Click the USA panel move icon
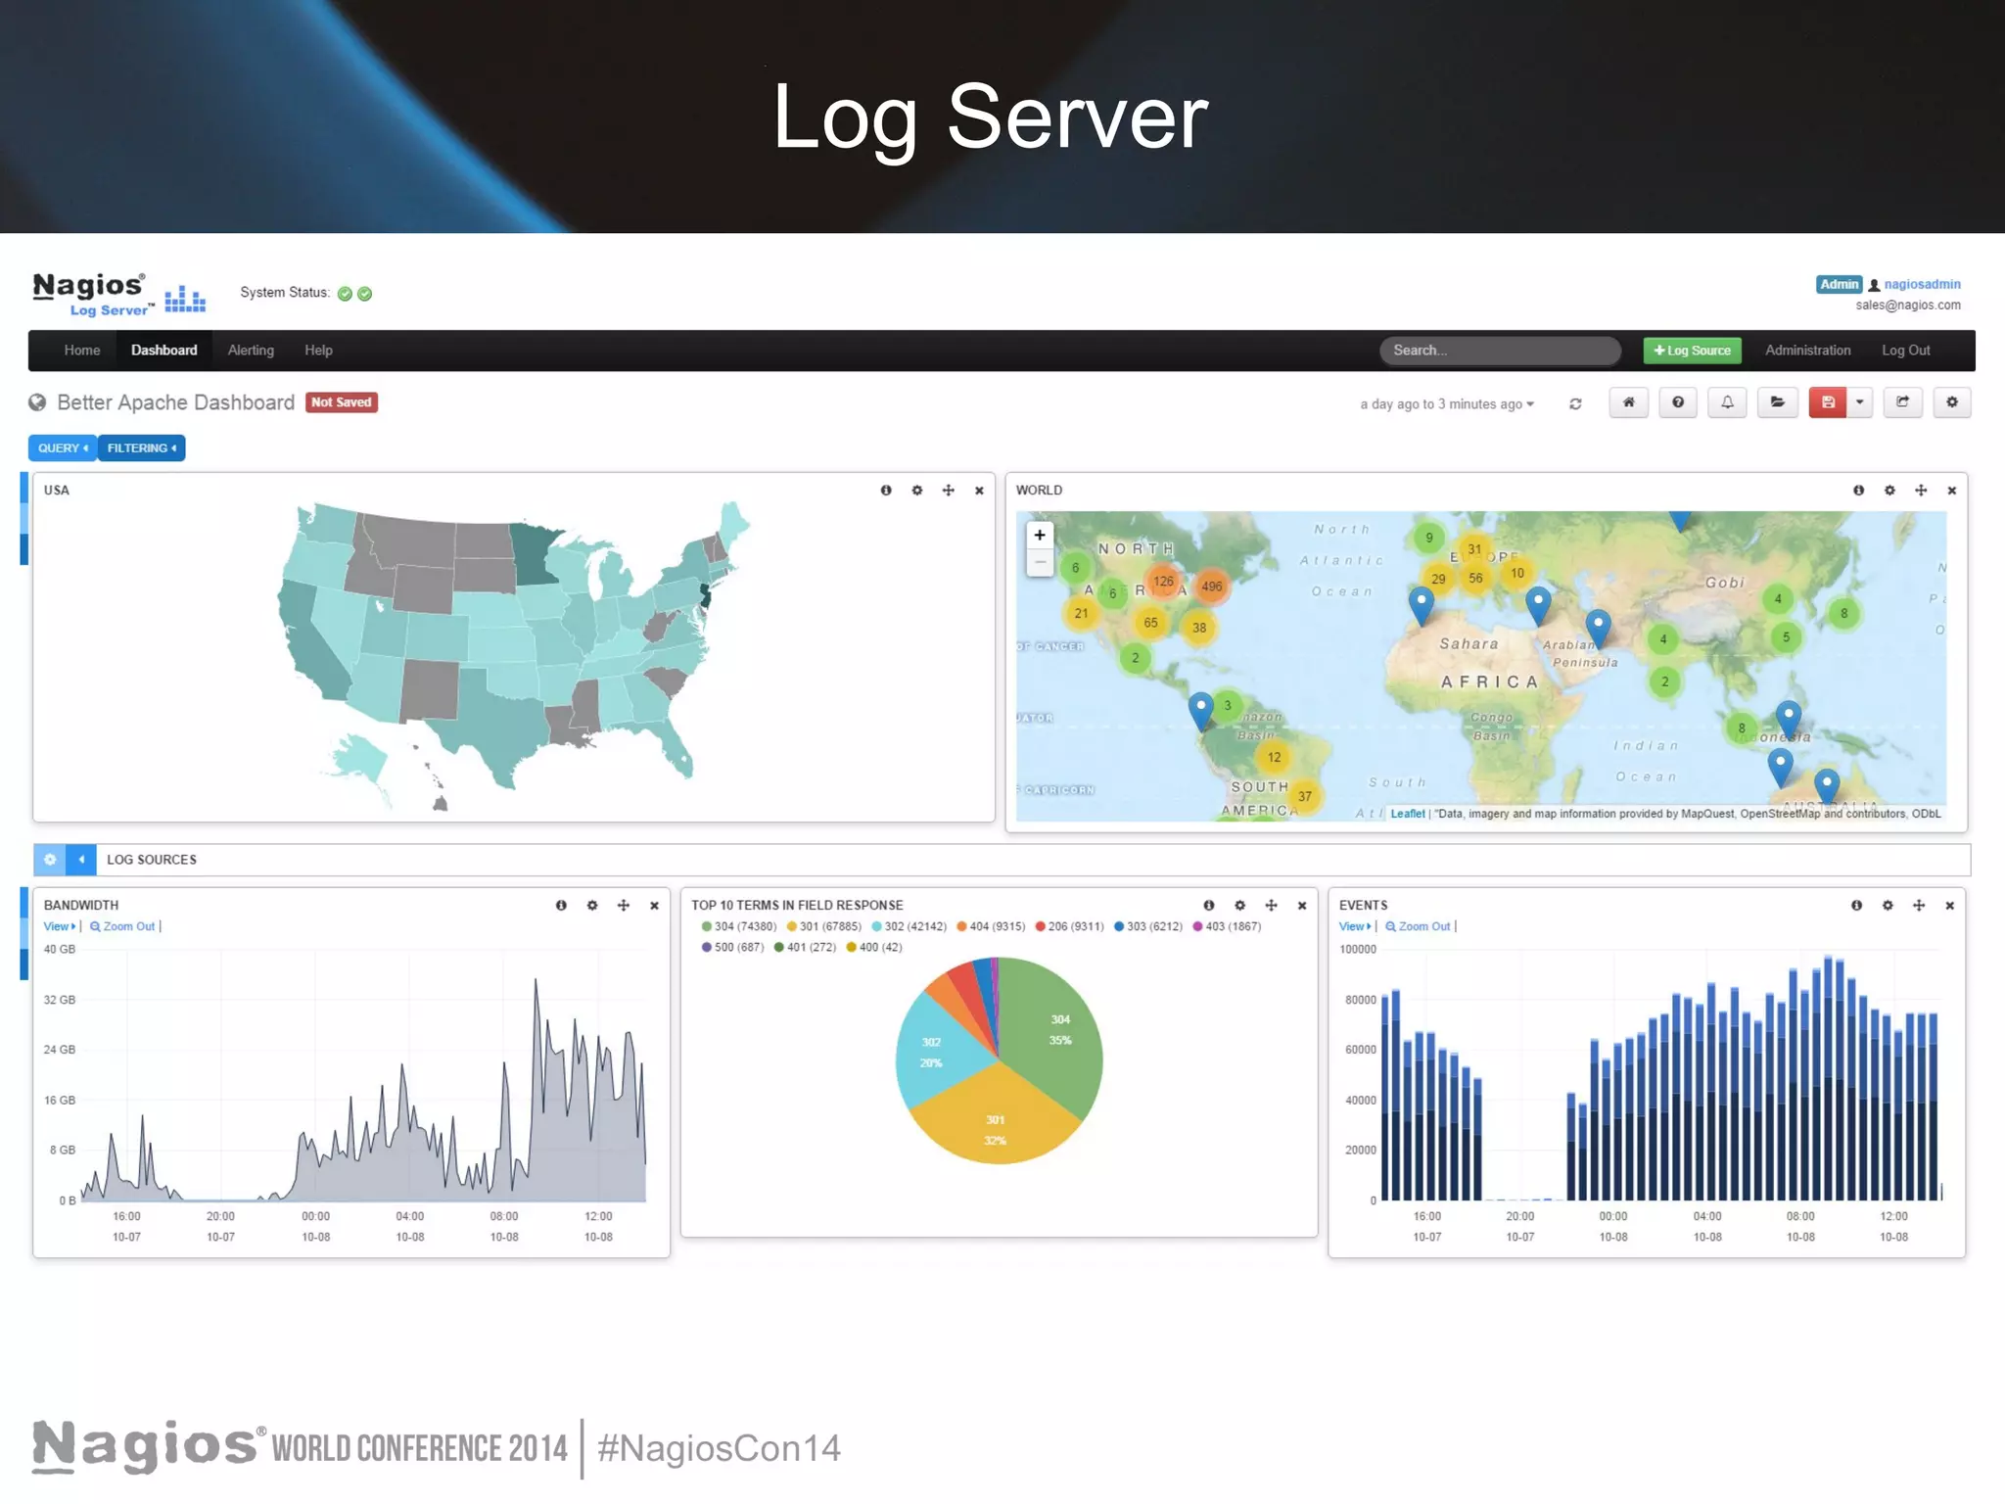 tap(949, 491)
